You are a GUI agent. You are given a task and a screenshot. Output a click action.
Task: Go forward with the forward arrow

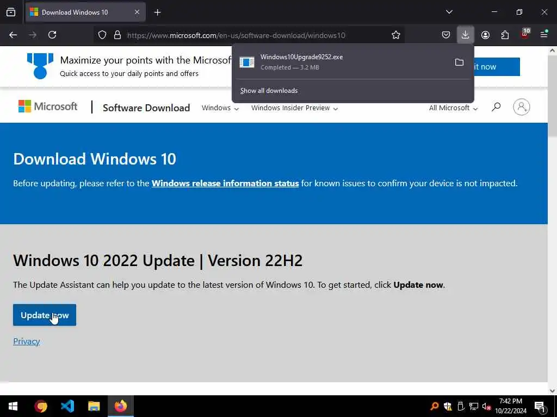coord(32,35)
